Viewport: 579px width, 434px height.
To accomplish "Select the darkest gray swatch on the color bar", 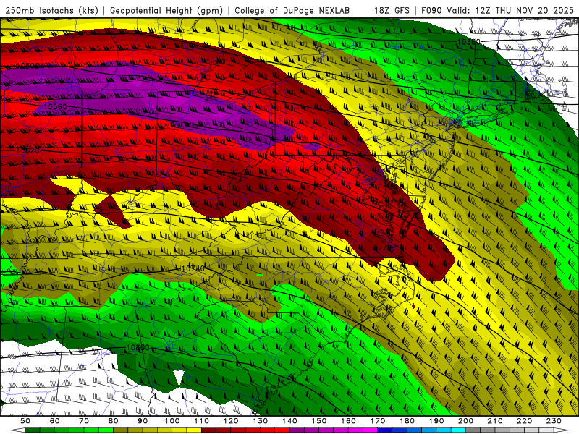I will click(x=473, y=430).
